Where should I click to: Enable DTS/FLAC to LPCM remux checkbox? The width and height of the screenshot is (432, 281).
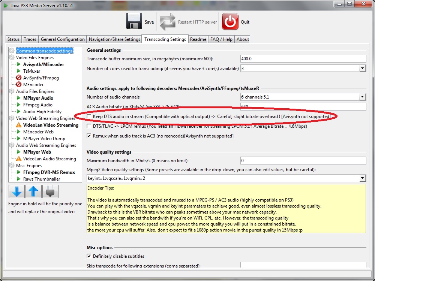(x=89, y=126)
